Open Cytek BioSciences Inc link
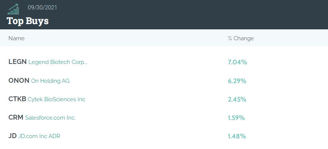The image size is (328, 149). (x=56, y=99)
